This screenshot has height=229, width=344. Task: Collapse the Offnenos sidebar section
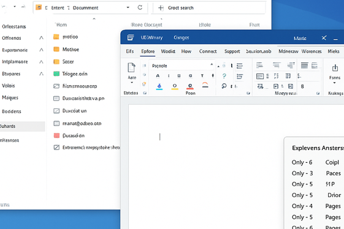click(41, 38)
